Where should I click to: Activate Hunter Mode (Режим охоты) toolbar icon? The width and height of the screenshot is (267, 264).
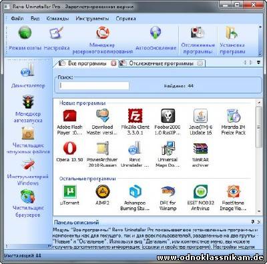25,33
